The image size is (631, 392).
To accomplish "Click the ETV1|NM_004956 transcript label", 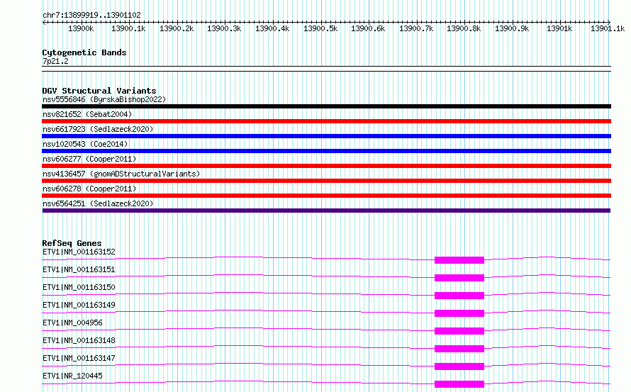I will pyautogui.click(x=72, y=323).
